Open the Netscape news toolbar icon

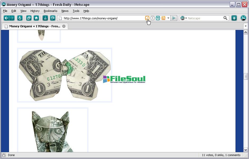tap(52, 18)
